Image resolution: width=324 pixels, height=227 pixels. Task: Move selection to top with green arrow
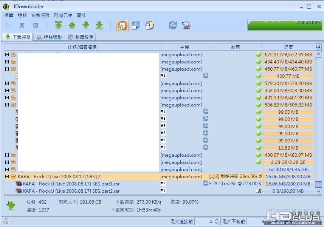59,25
